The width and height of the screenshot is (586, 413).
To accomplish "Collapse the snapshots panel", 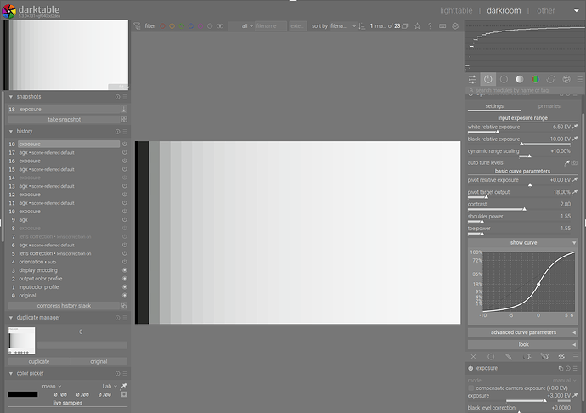I will pyautogui.click(x=11, y=97).
